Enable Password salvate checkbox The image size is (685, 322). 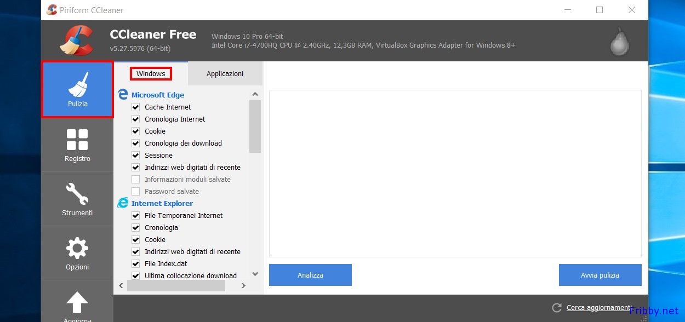(135, 191)
